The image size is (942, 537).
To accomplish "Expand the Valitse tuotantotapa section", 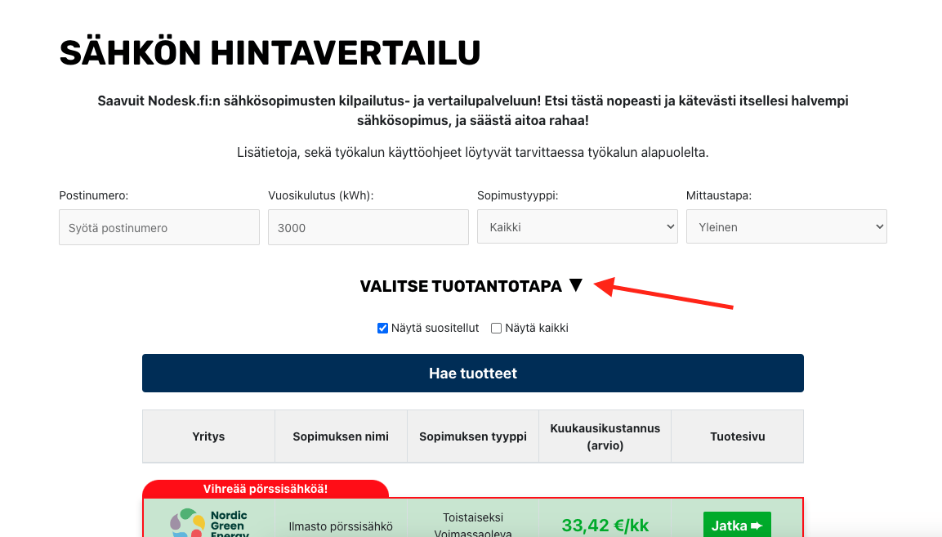I will click(462, 286).
